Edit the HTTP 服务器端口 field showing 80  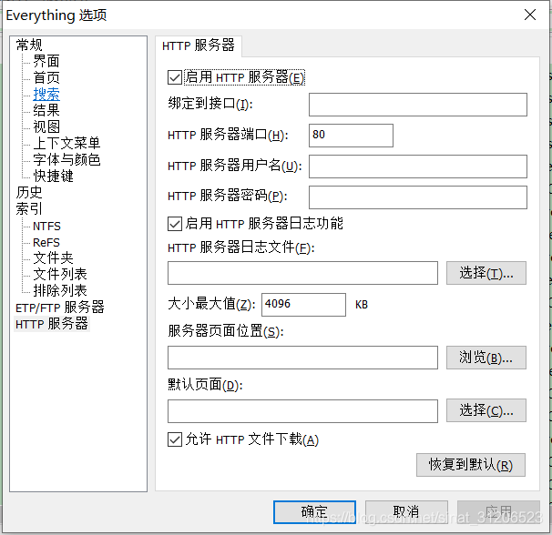click(351, 136)
